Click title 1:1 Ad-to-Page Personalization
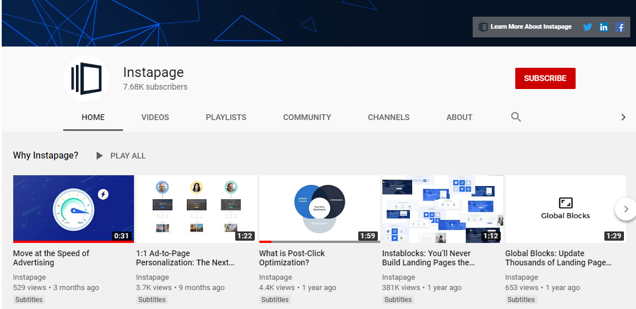The width and height of the screenshot is (636, 309). pos(185,258)
